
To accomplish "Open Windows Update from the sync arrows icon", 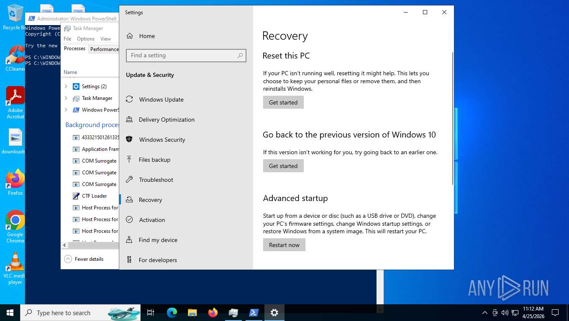I will pos(130,99).
